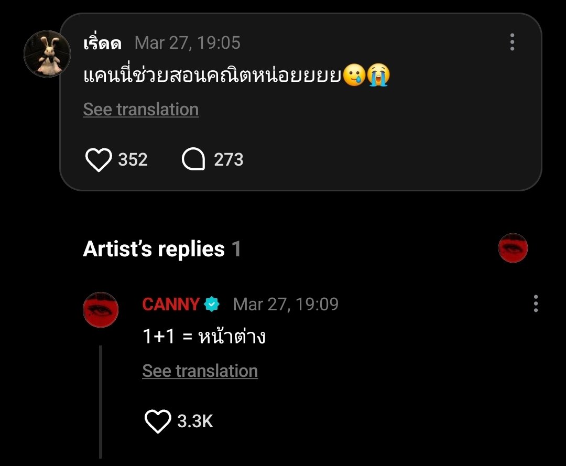Click CANNY's verified badge
This screenshot has width=566, height=466.
point(212,304)
